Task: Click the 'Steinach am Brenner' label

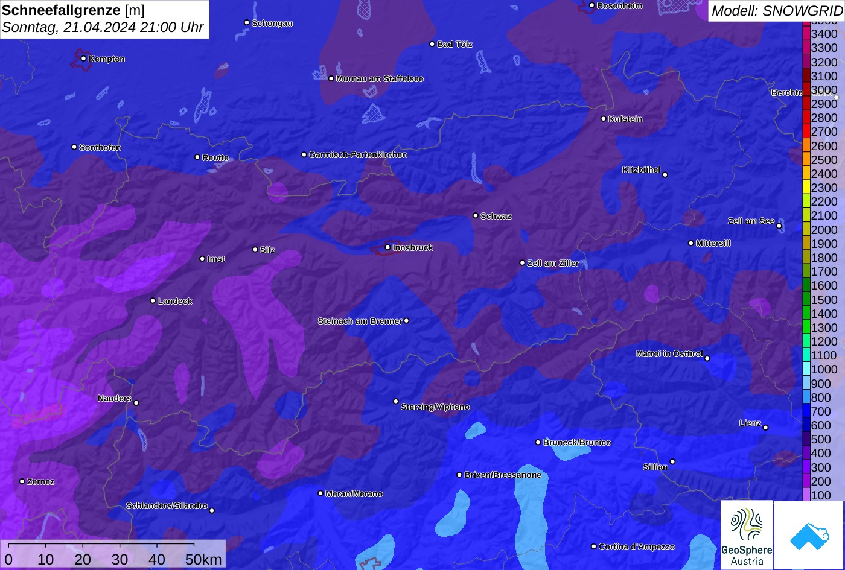Action: 360,321
